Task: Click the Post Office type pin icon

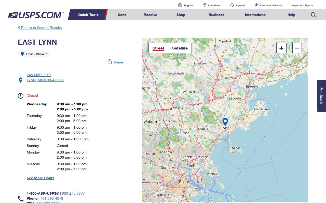Action: [x=22, y=54]
